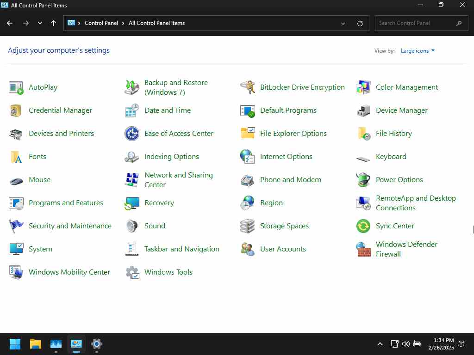Click the Sync Center green icon

363,226
